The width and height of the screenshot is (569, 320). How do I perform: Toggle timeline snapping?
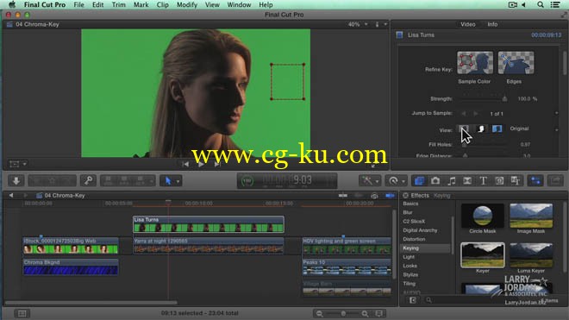390,196
